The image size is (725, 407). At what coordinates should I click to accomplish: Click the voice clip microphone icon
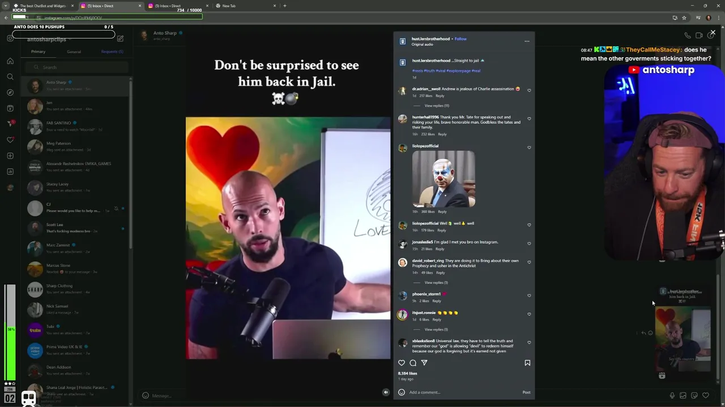point(672,396)
